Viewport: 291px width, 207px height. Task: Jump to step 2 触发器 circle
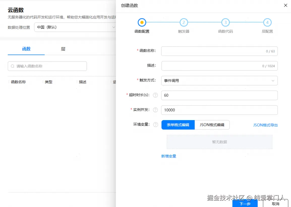tap(184, 22)
